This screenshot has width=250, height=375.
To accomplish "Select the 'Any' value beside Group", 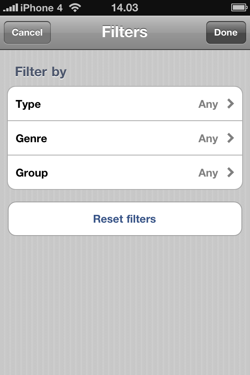I will (x=208, y=173).
